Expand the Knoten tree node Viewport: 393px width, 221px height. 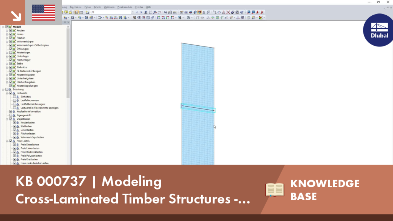click(x=7, y=31)
